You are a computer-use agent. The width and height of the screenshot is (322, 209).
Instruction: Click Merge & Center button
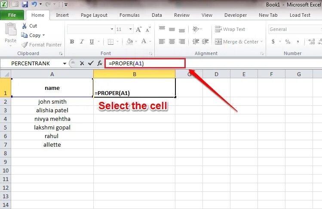236,42
